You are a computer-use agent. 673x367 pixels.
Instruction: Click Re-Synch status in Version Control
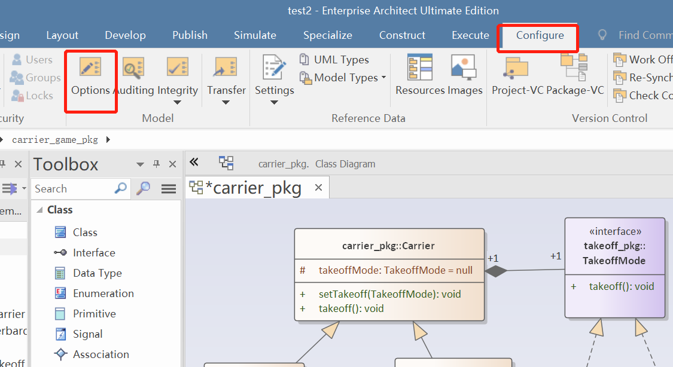642,78
